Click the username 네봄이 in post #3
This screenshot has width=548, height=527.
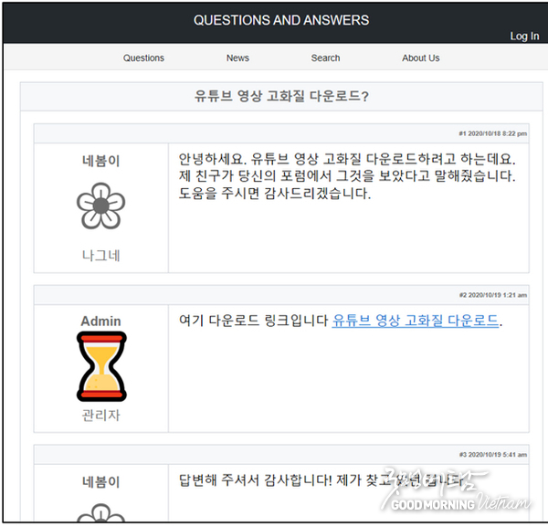(x=101, y=481)
